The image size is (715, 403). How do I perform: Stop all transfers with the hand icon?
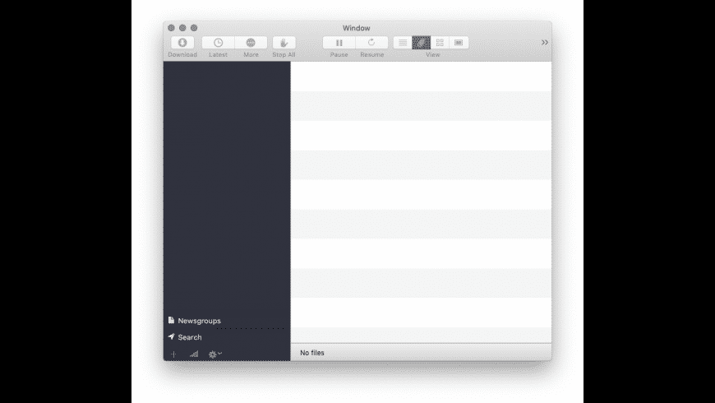pyautogui.click(x=284, y=43)
